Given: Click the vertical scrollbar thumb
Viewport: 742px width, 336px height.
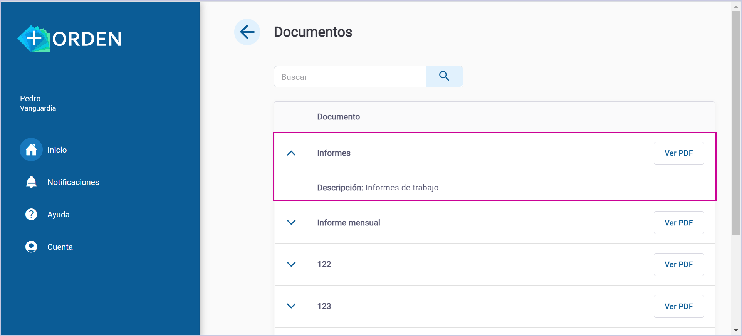Looking at the screenshot, I should (736, 123).
